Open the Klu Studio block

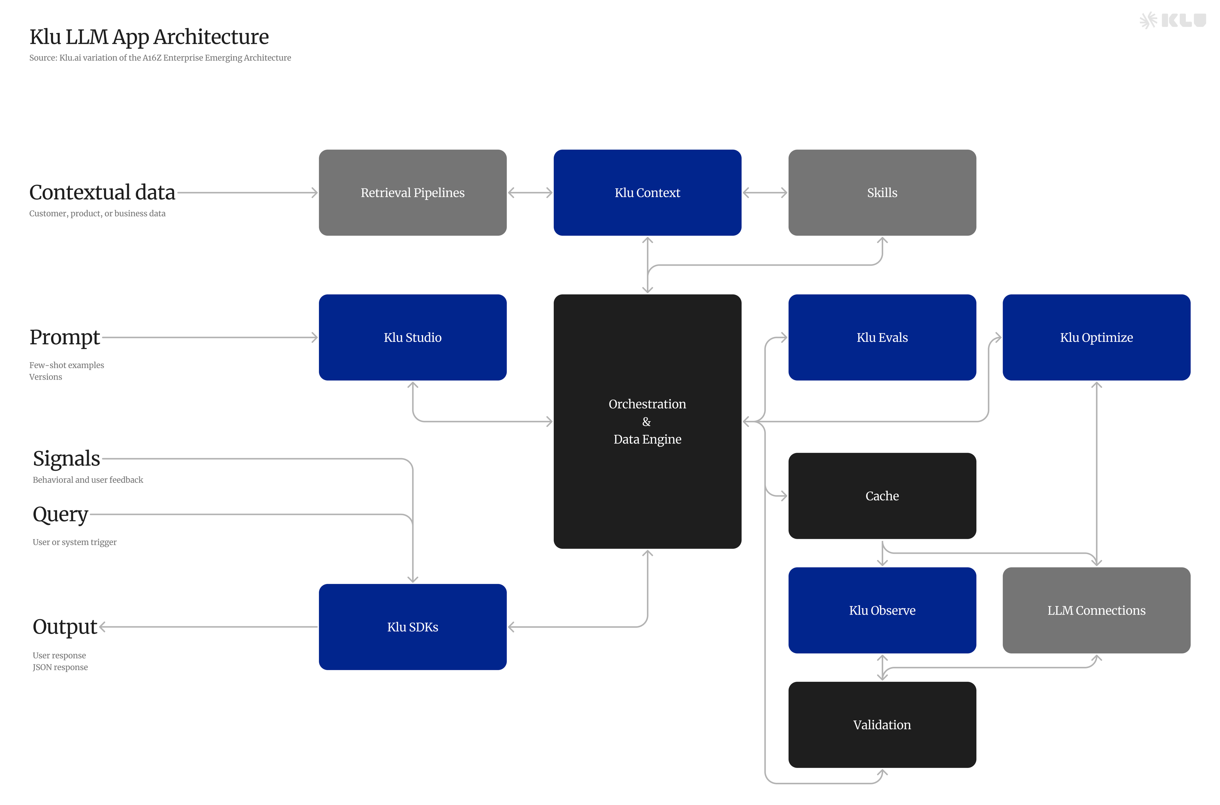(412, 337)
